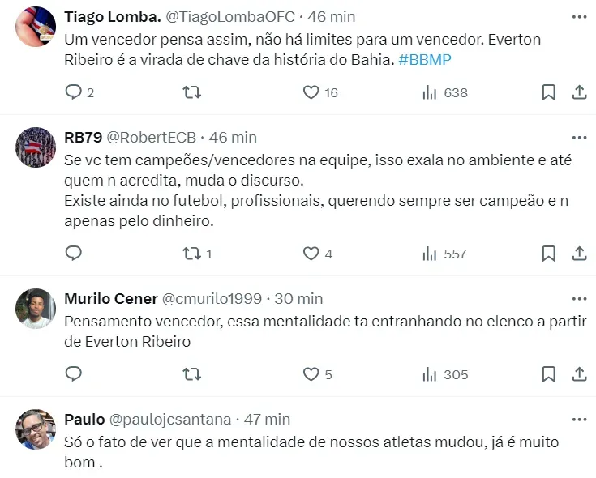Like Murilo Cener's tweet
The height and width of the screenshot is (478, 596).
tap(311, 374)
